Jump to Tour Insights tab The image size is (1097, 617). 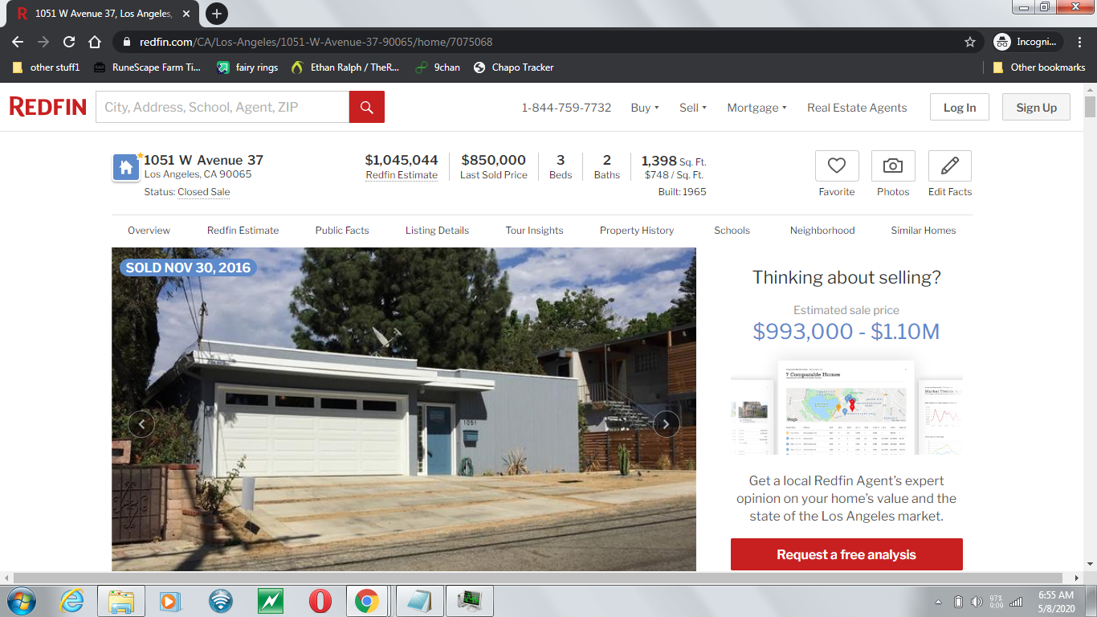[534, 231]
